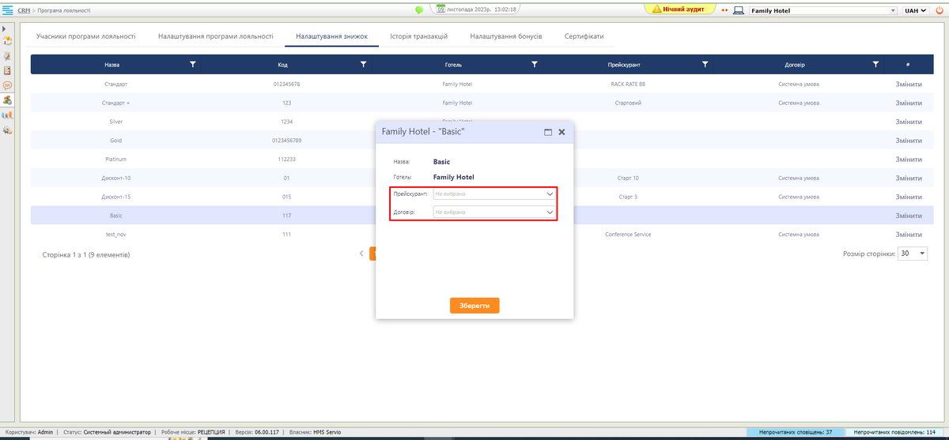Expand the page size dropdown showing 30
Image resolution: width=949 pixels, height=440 pixels.
[913, 254]
